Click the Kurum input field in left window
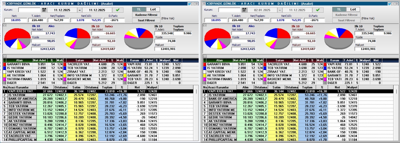Viewport: 400px width, 143px height. point(29,10)
